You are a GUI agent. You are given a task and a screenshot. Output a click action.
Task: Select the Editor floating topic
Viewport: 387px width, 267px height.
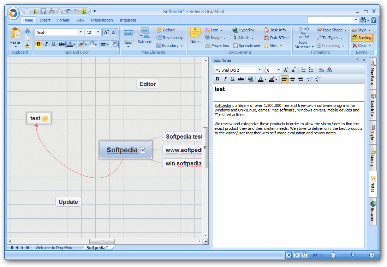pyautogui.click(x=148, y=84)
